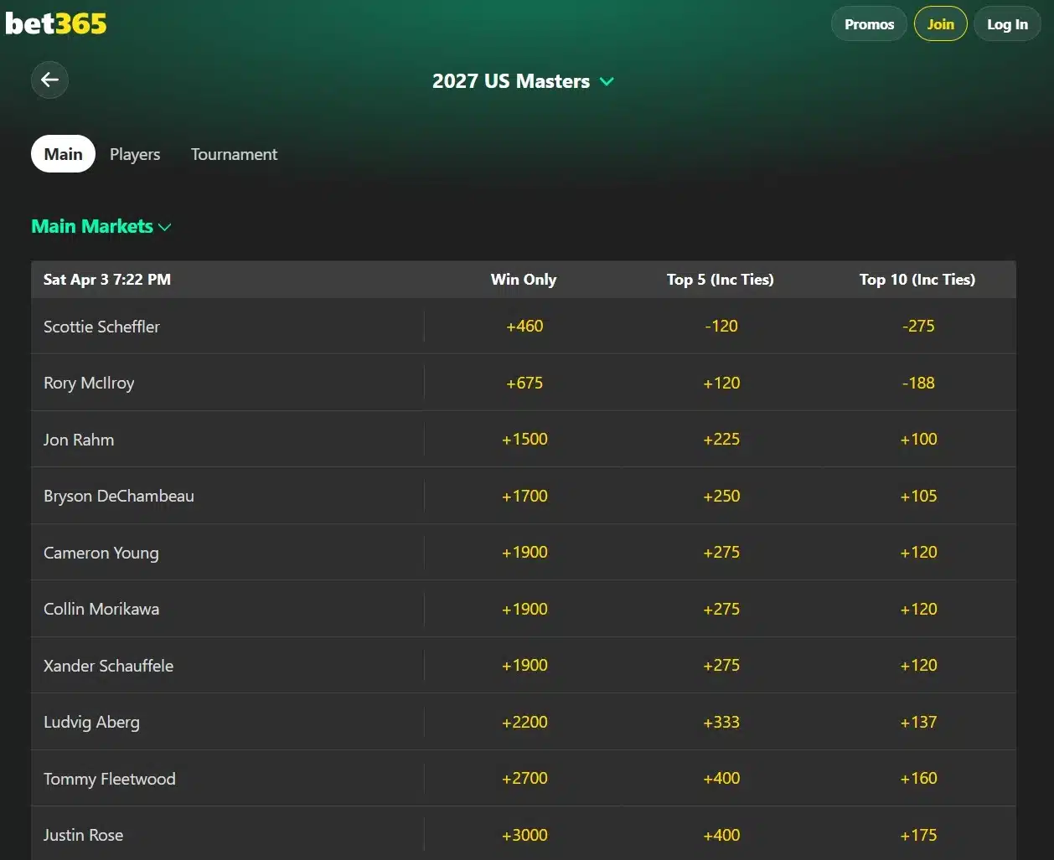Image resolution: width=1054 pixels, height=860 pixels.
Task: Click the Xander Schauffele player name
Action: (109, 666)
